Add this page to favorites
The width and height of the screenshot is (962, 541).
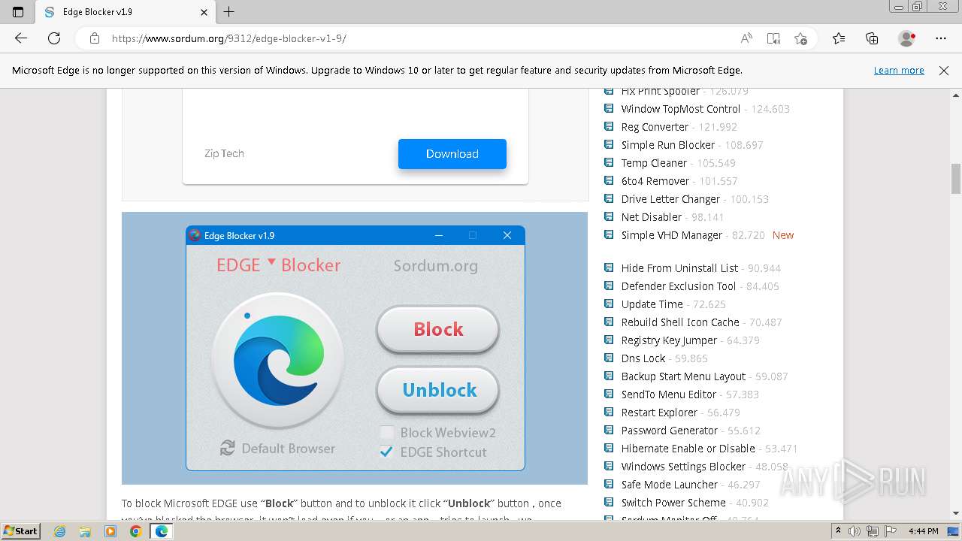(x=800, y=38)
